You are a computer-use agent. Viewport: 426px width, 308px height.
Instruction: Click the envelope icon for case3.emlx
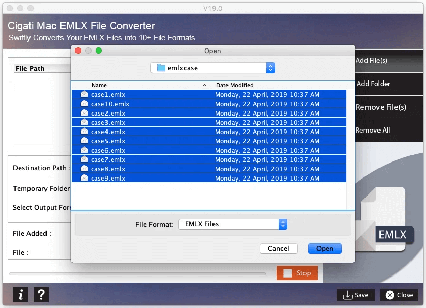pos(84,122)
